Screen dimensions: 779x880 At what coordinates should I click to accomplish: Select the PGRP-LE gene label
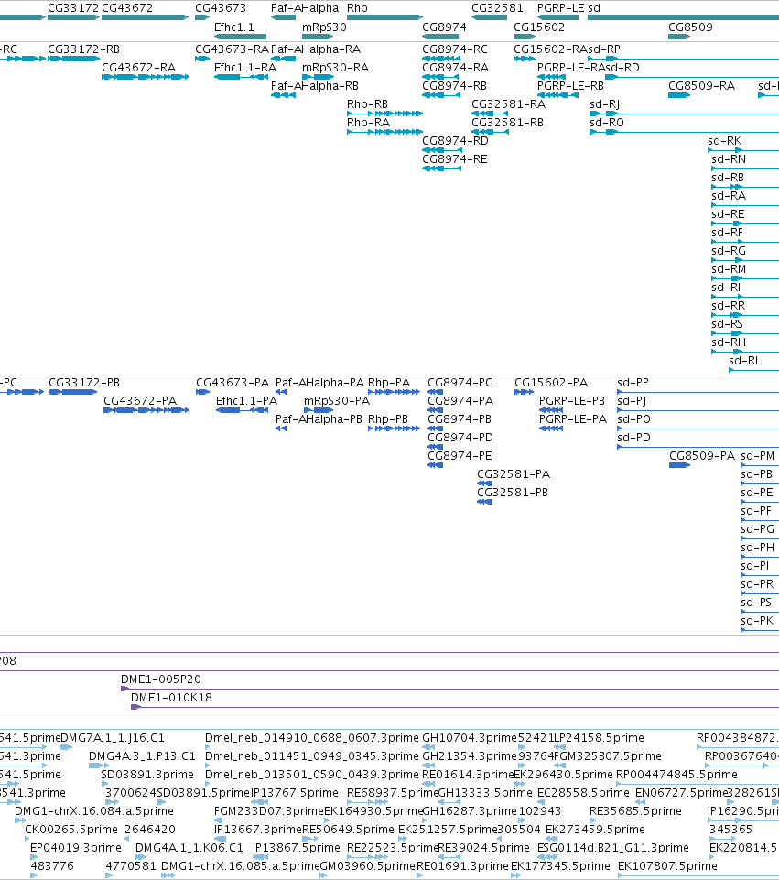click(561, 8)
